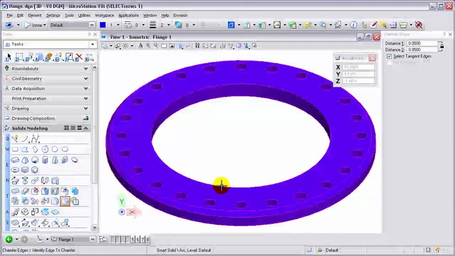Open the Envision menu
The height and width of the screenshot is (256, 455).
point(180,15)
